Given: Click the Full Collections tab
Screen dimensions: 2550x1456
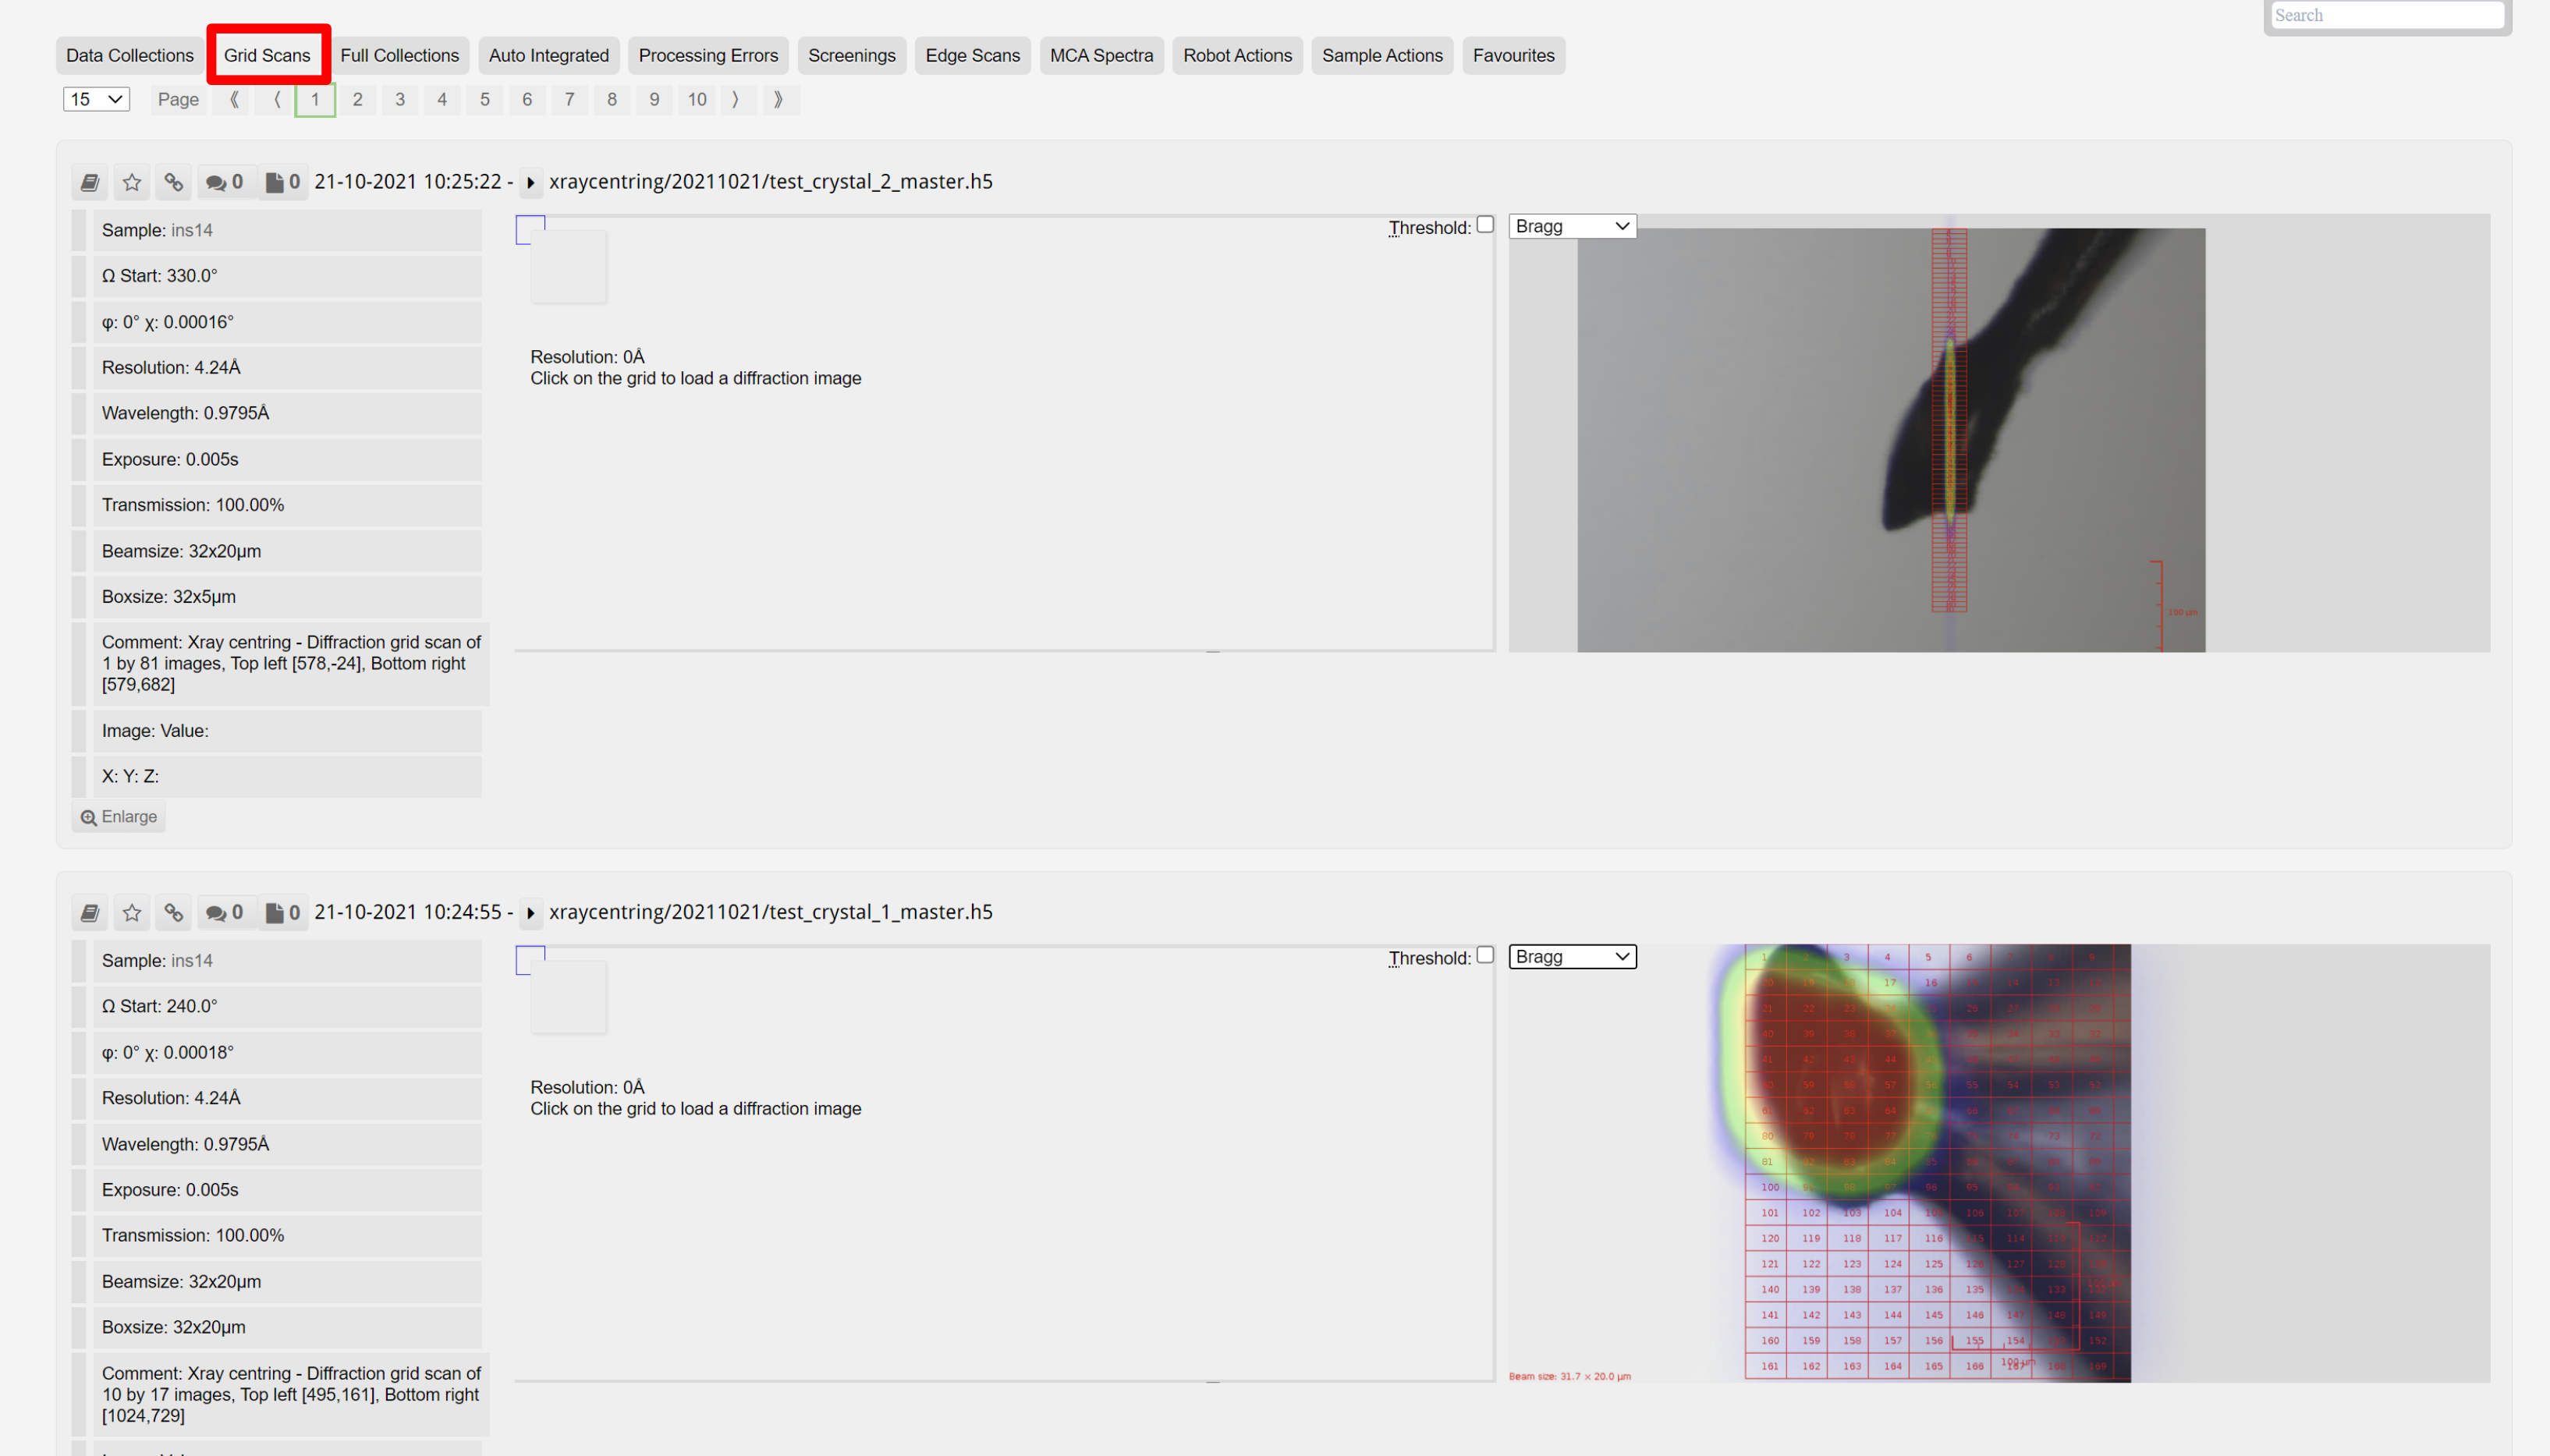Looking at the screenshot, I should tap(399, 55).
